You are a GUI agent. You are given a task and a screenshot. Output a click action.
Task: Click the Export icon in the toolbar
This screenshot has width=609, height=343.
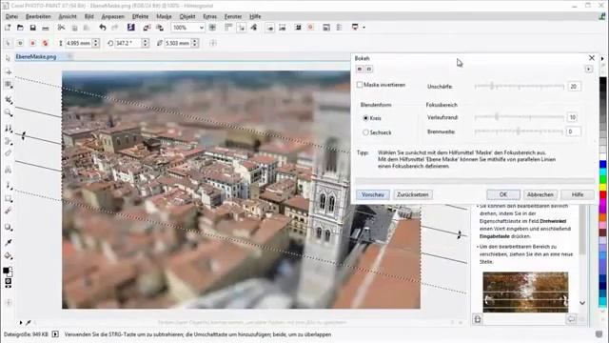point(160,28)
